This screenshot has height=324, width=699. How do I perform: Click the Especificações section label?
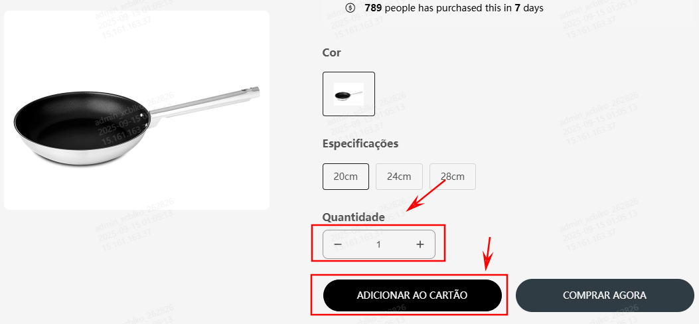pos(360,143)
